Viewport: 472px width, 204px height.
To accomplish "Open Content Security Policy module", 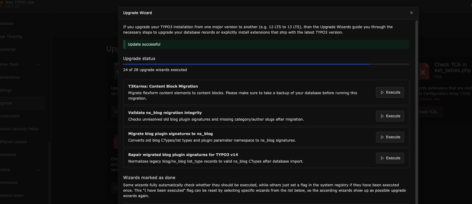I will coord(19,129).
